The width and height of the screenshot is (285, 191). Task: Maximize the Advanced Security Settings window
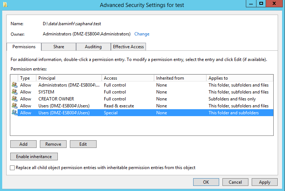click(x=261, y=4)
